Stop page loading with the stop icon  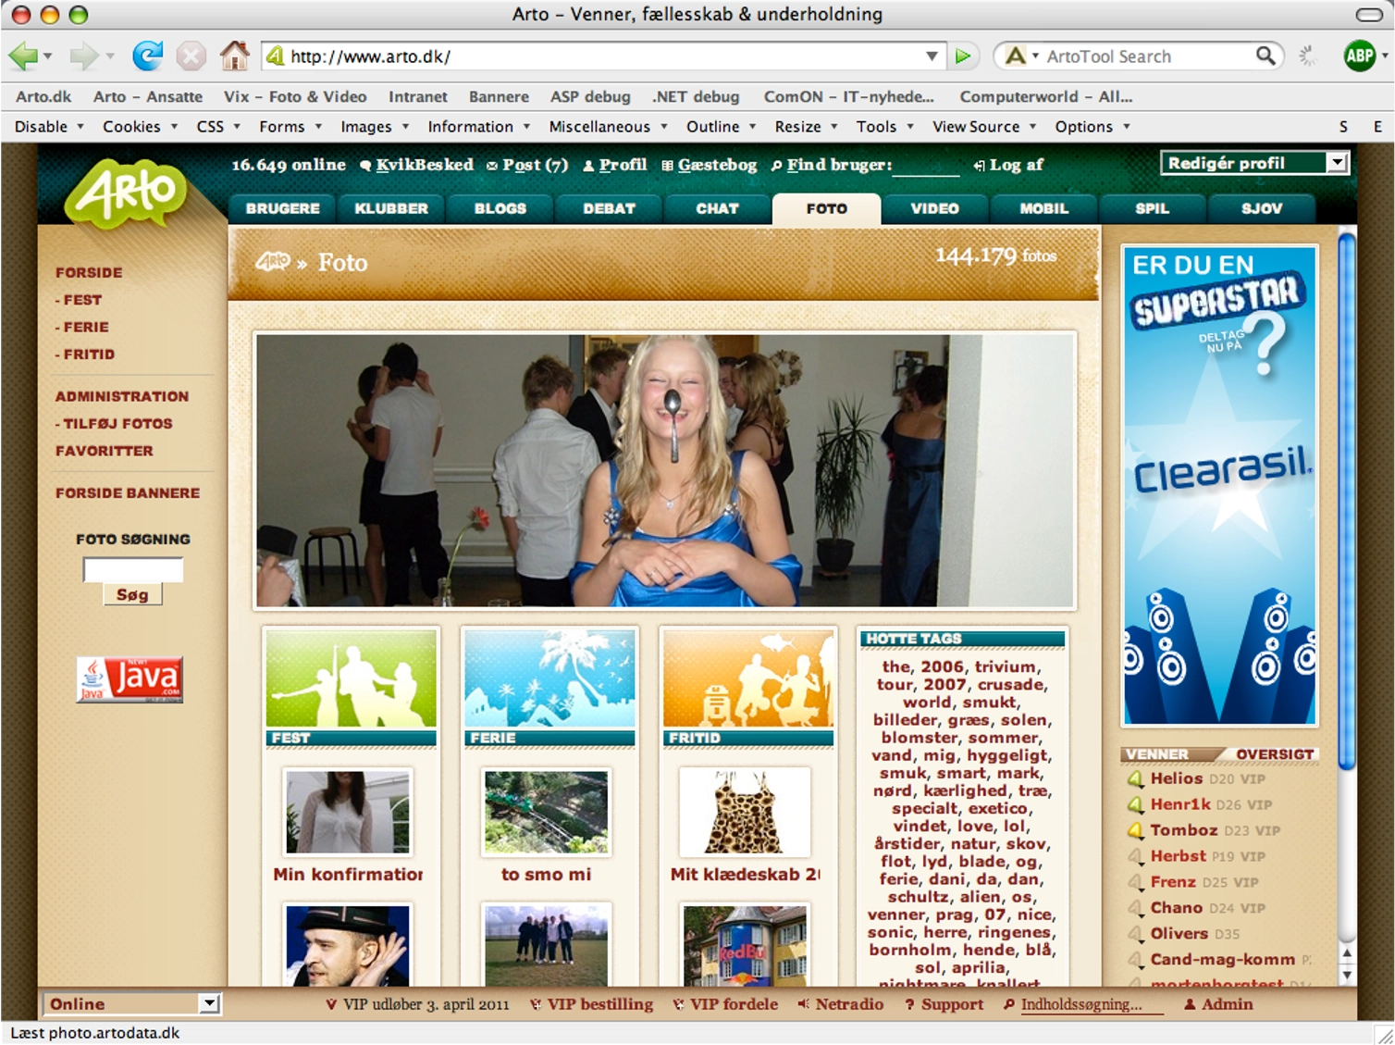[191, 56]
